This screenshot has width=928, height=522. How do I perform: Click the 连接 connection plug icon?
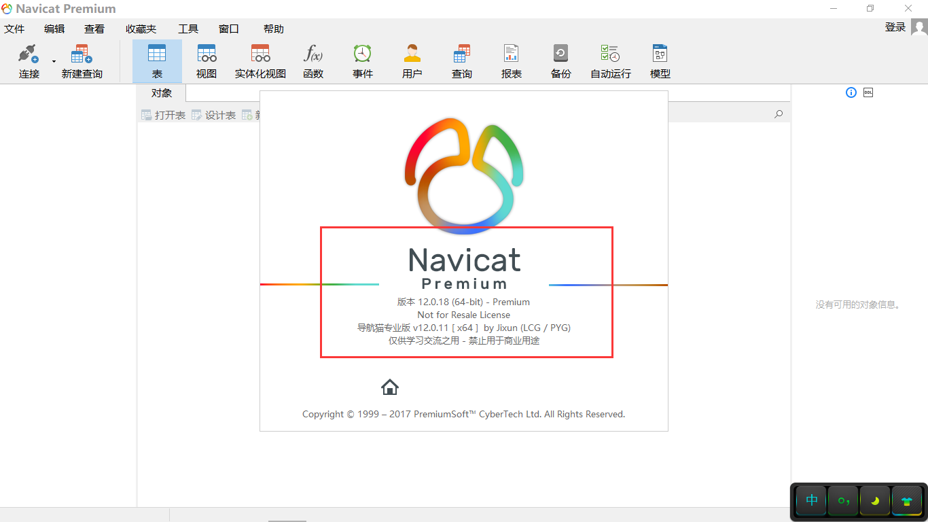click(x=29, y=54)
